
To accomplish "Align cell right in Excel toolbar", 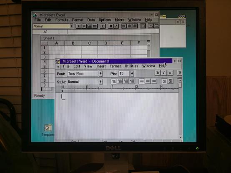I will pos(135,26).
